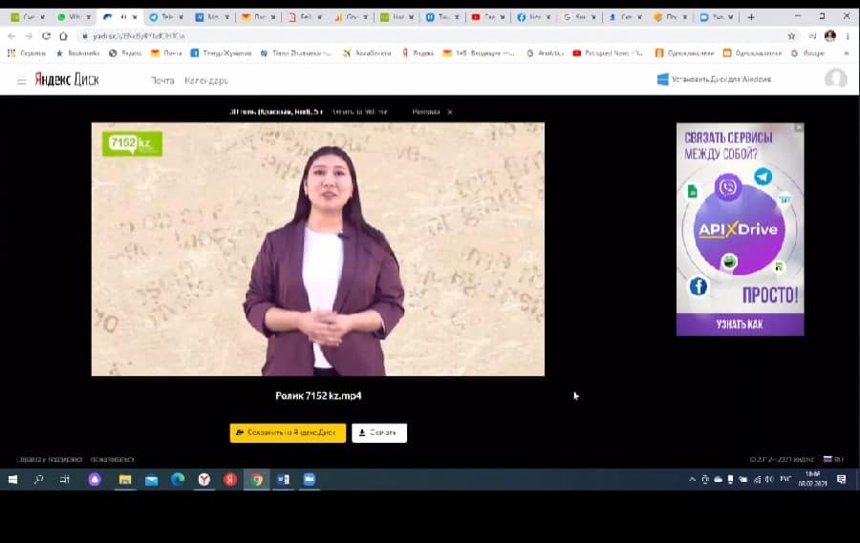Open Microsoft Edge from taskbar
This screenshot has width=860, height=543.
pos(178,479)
